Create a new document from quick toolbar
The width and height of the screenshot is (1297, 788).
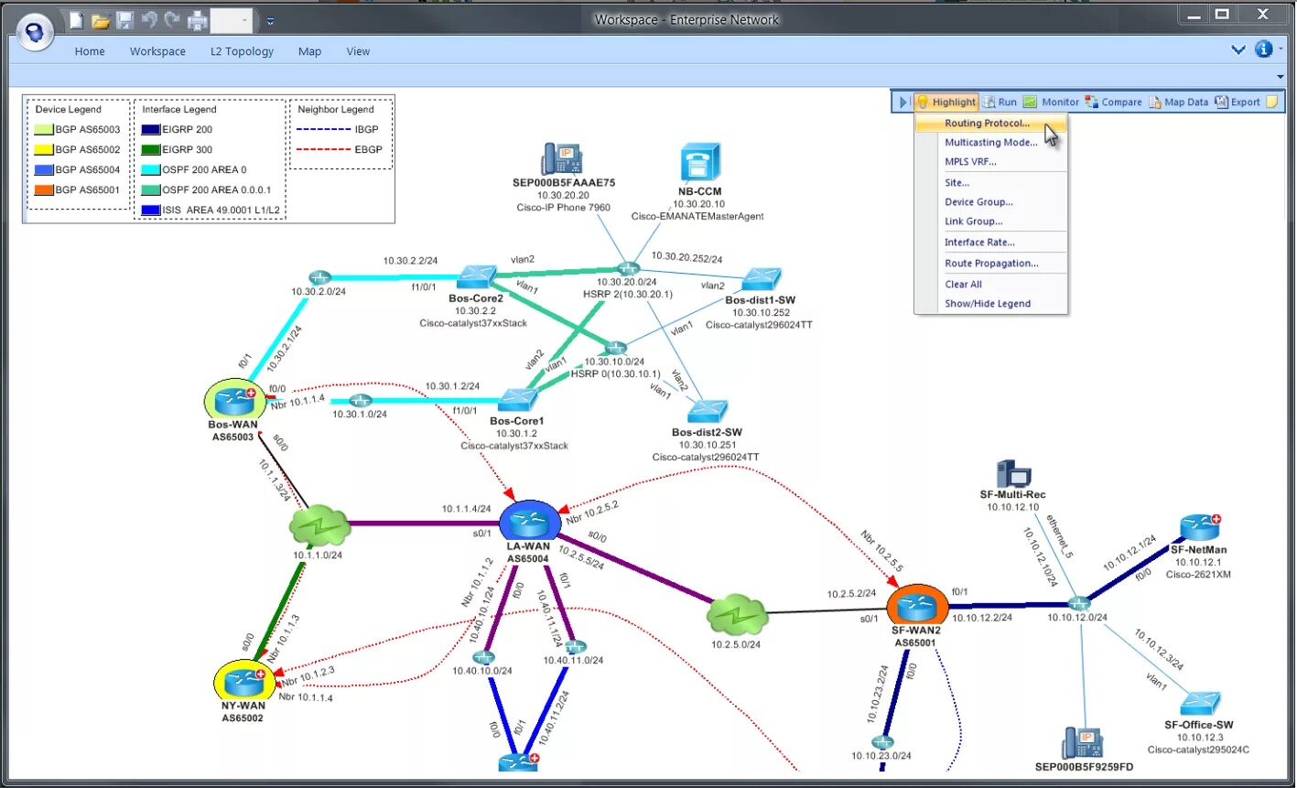point(77,19)
